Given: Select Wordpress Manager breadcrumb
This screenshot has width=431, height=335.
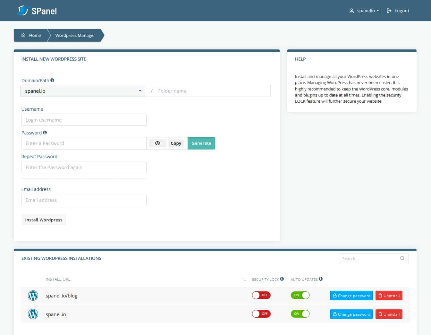Looking at the screenshot, I should click(x=75, y=35).
